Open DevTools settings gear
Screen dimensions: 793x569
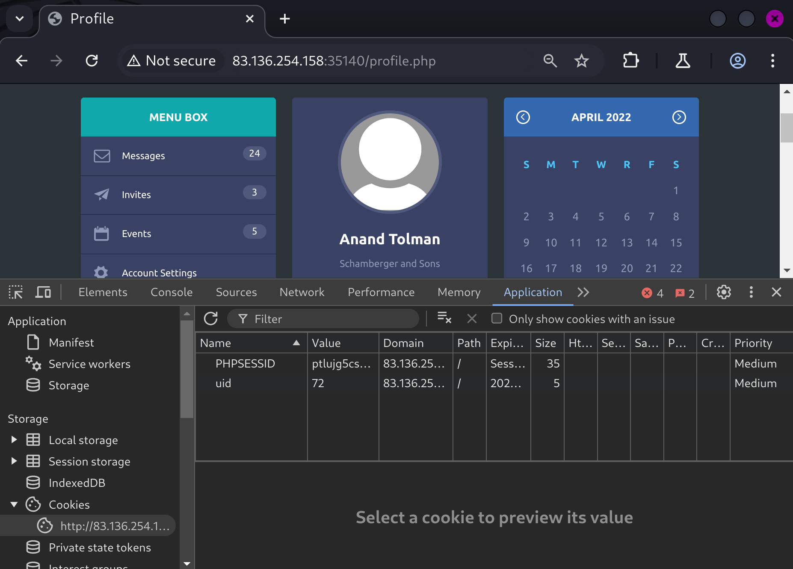pos(724,292)
